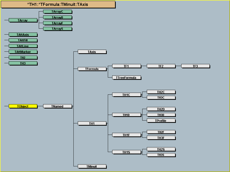Open the TH1F class box
Screen dimensions: 230x172
coord(126,135)
